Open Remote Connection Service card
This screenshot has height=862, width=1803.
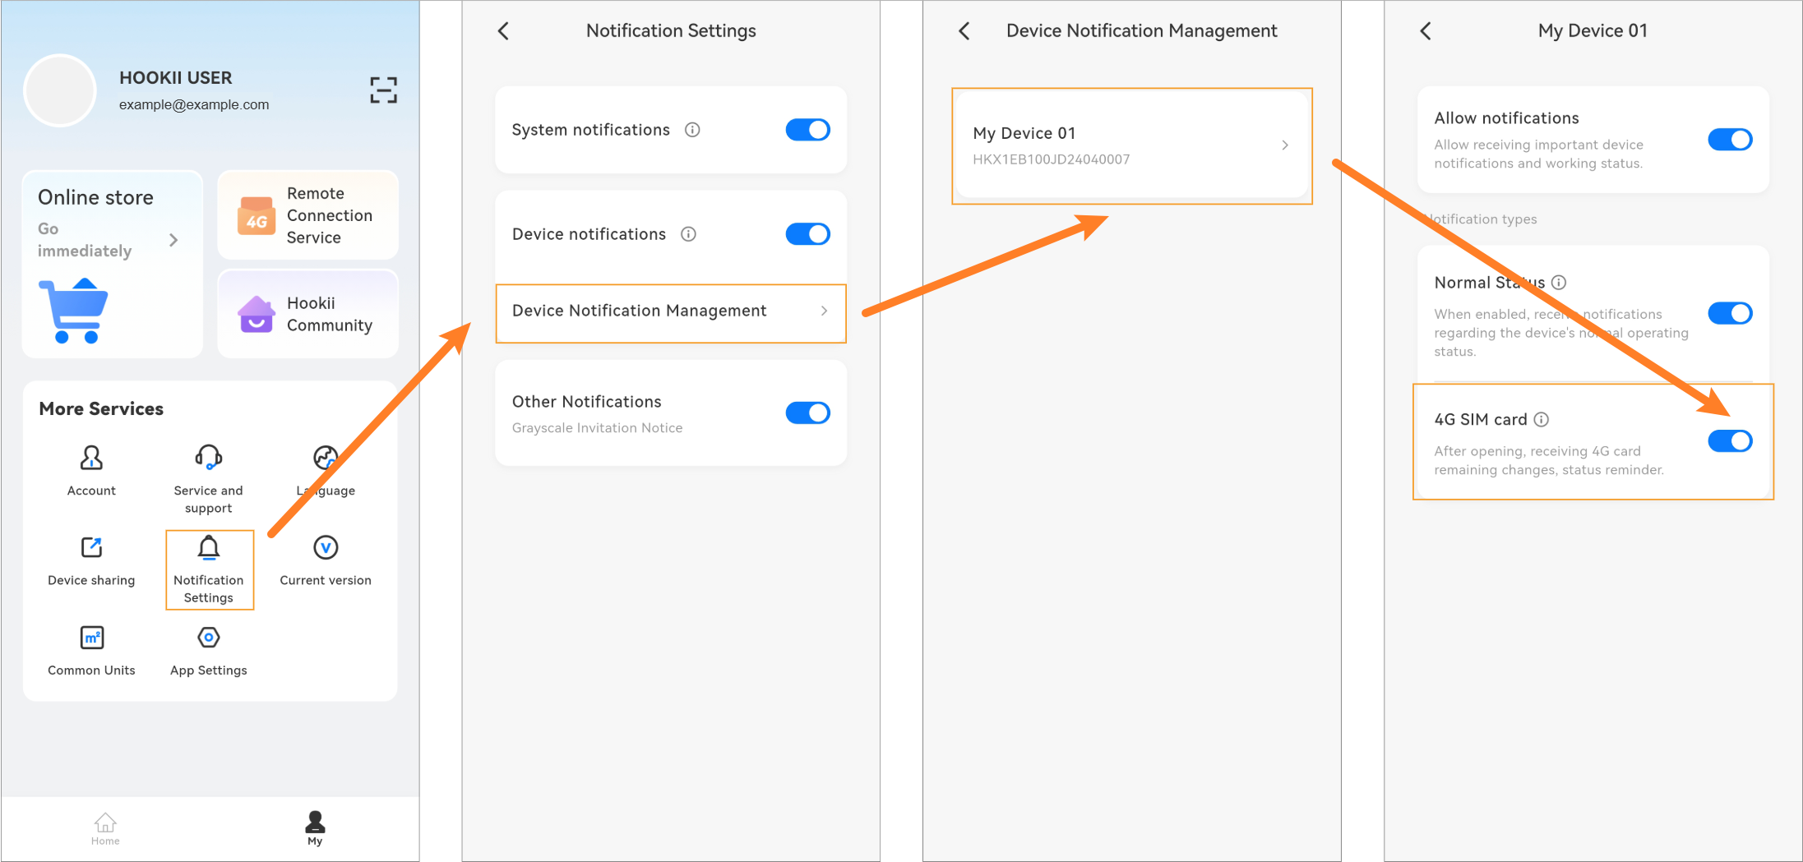(x=308, y=214)
